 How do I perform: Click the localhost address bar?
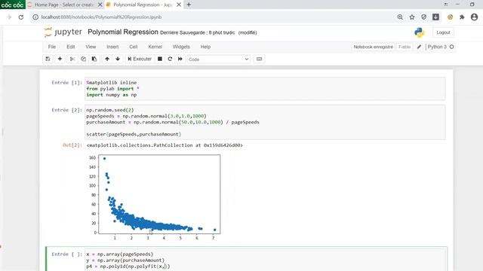(101, 17)
